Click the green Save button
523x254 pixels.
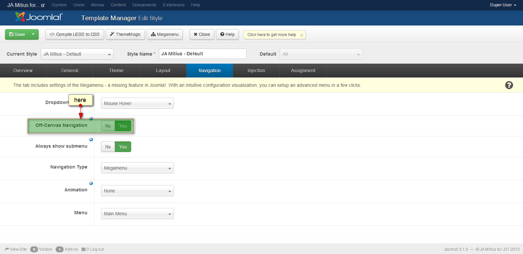coord(17,34)
